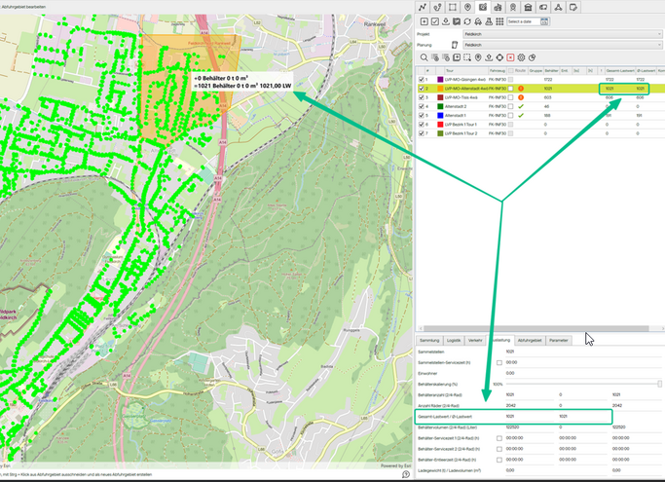Open the bank building tab icon

528,7
